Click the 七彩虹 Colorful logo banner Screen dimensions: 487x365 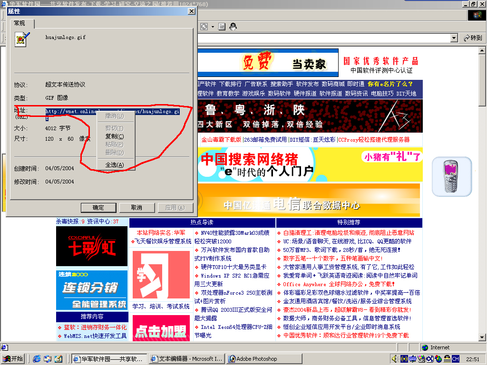tap(92, 246)
